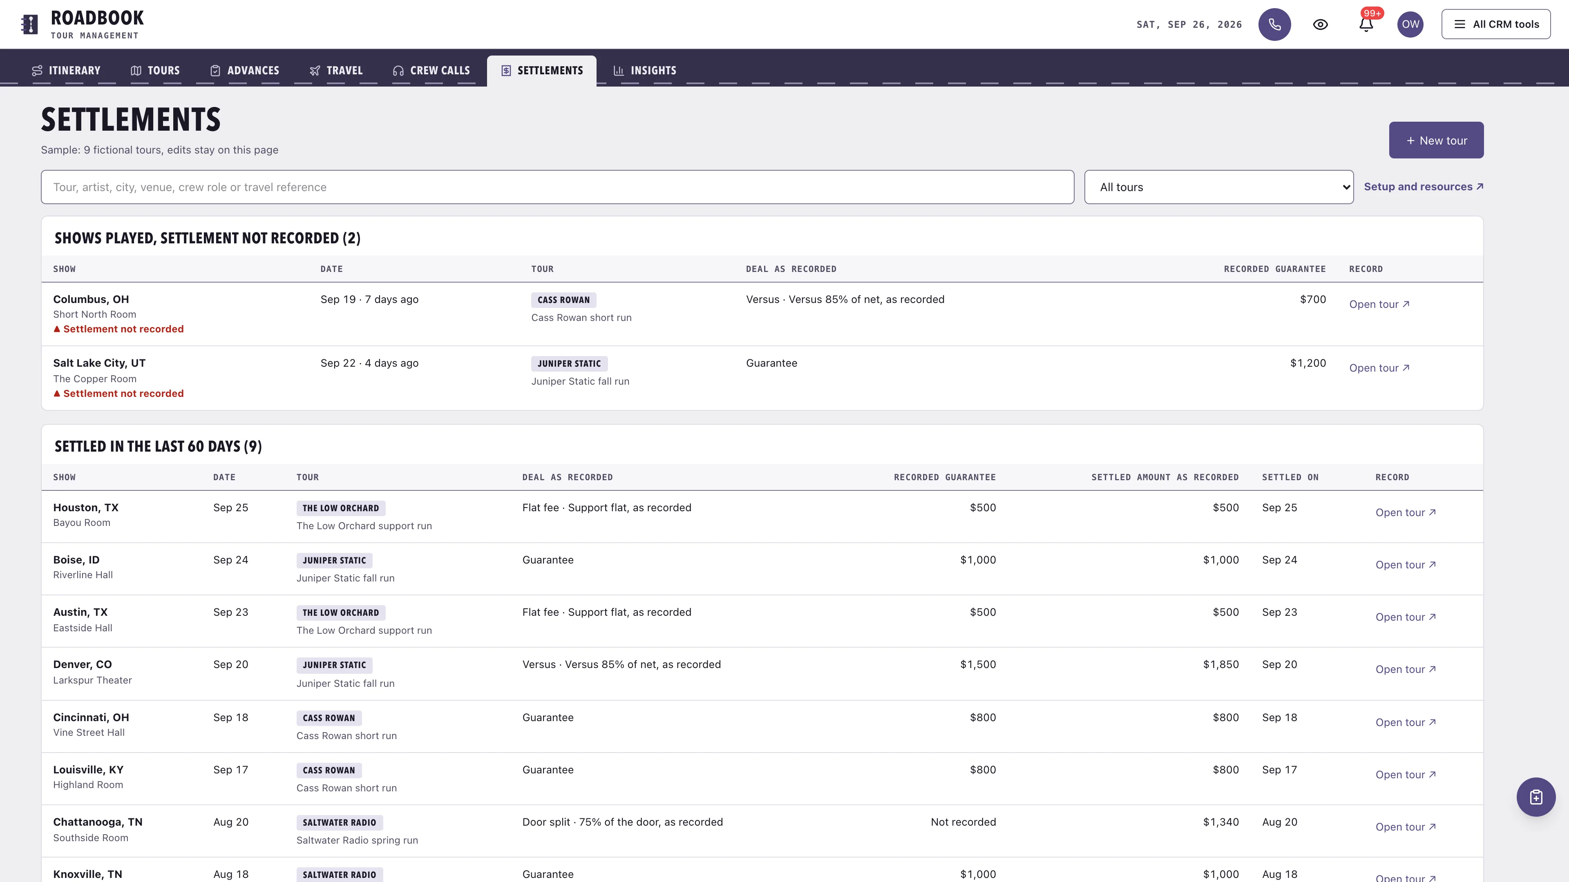The image size is (1569, 882).
Task: Focus the tour search input field
Action: pyautogui.click(x=557, y=187)
